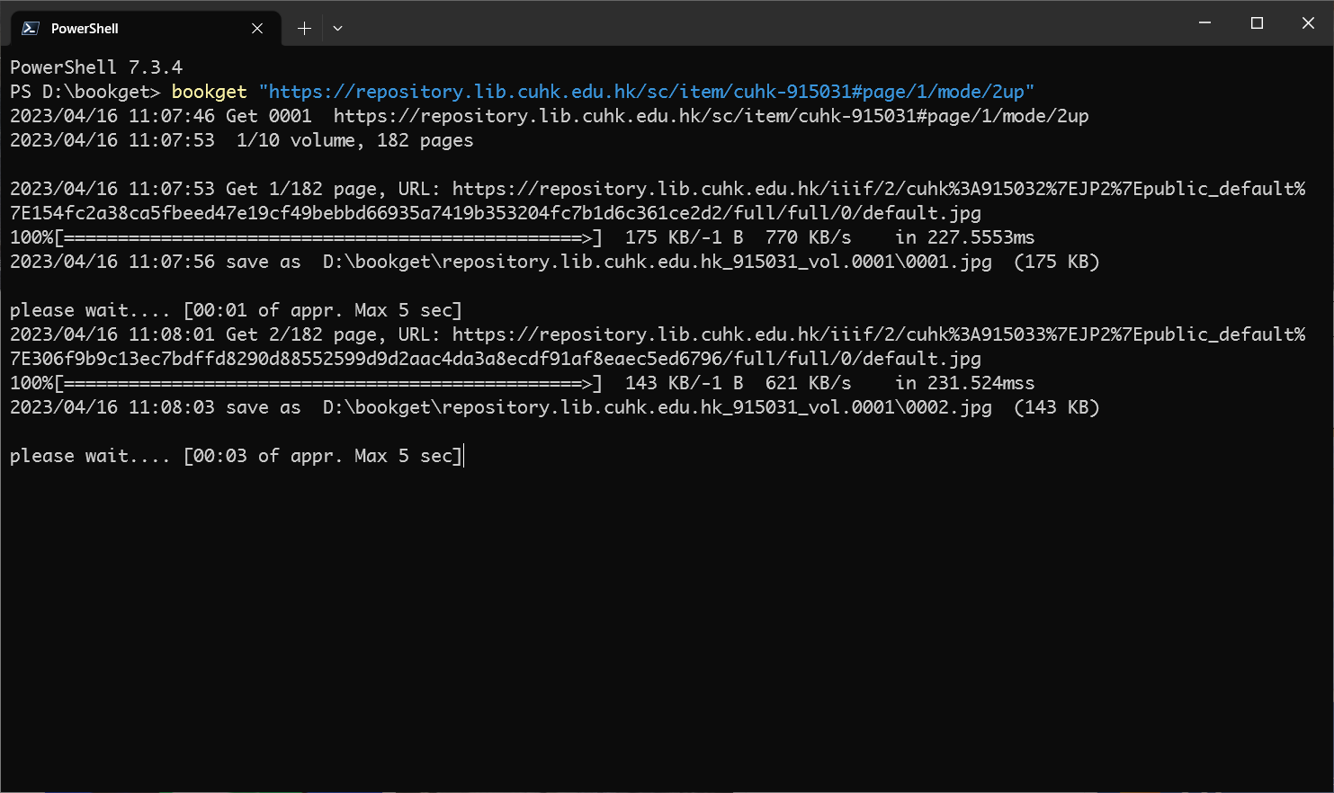Viewport: 1334px width, 793px height.
Task: Click the IIIF URL for page 2/182
Action: 658,347
